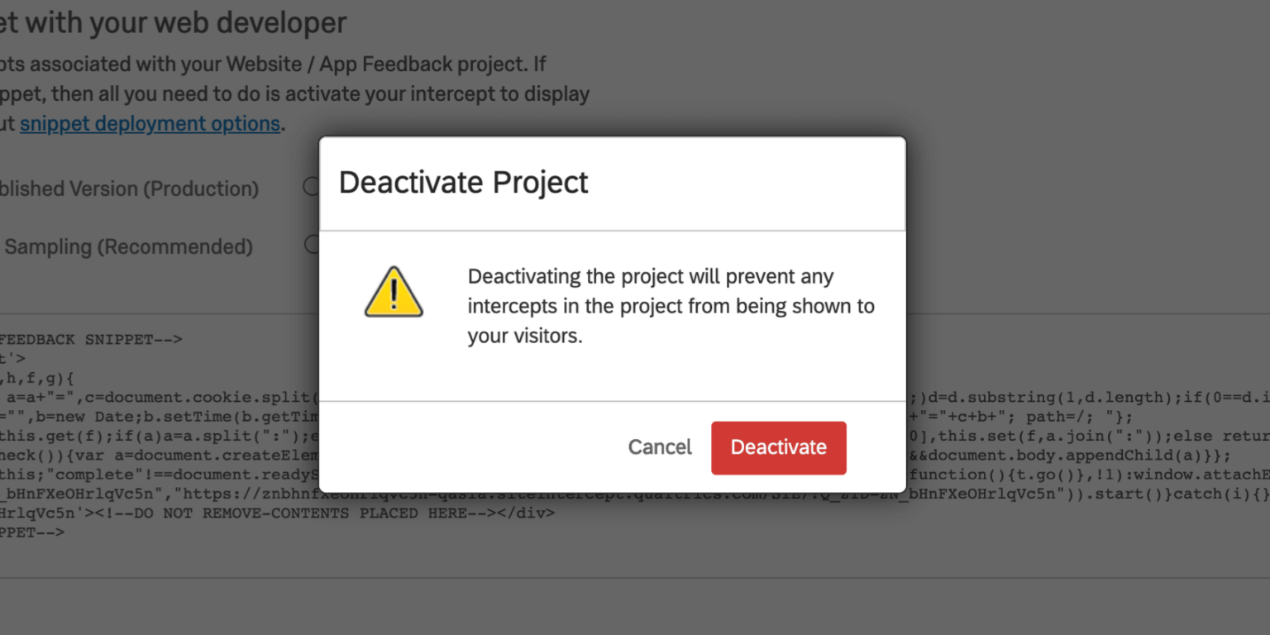Focus the FEEDBACK SNIPPET comment line

point(91,339)
